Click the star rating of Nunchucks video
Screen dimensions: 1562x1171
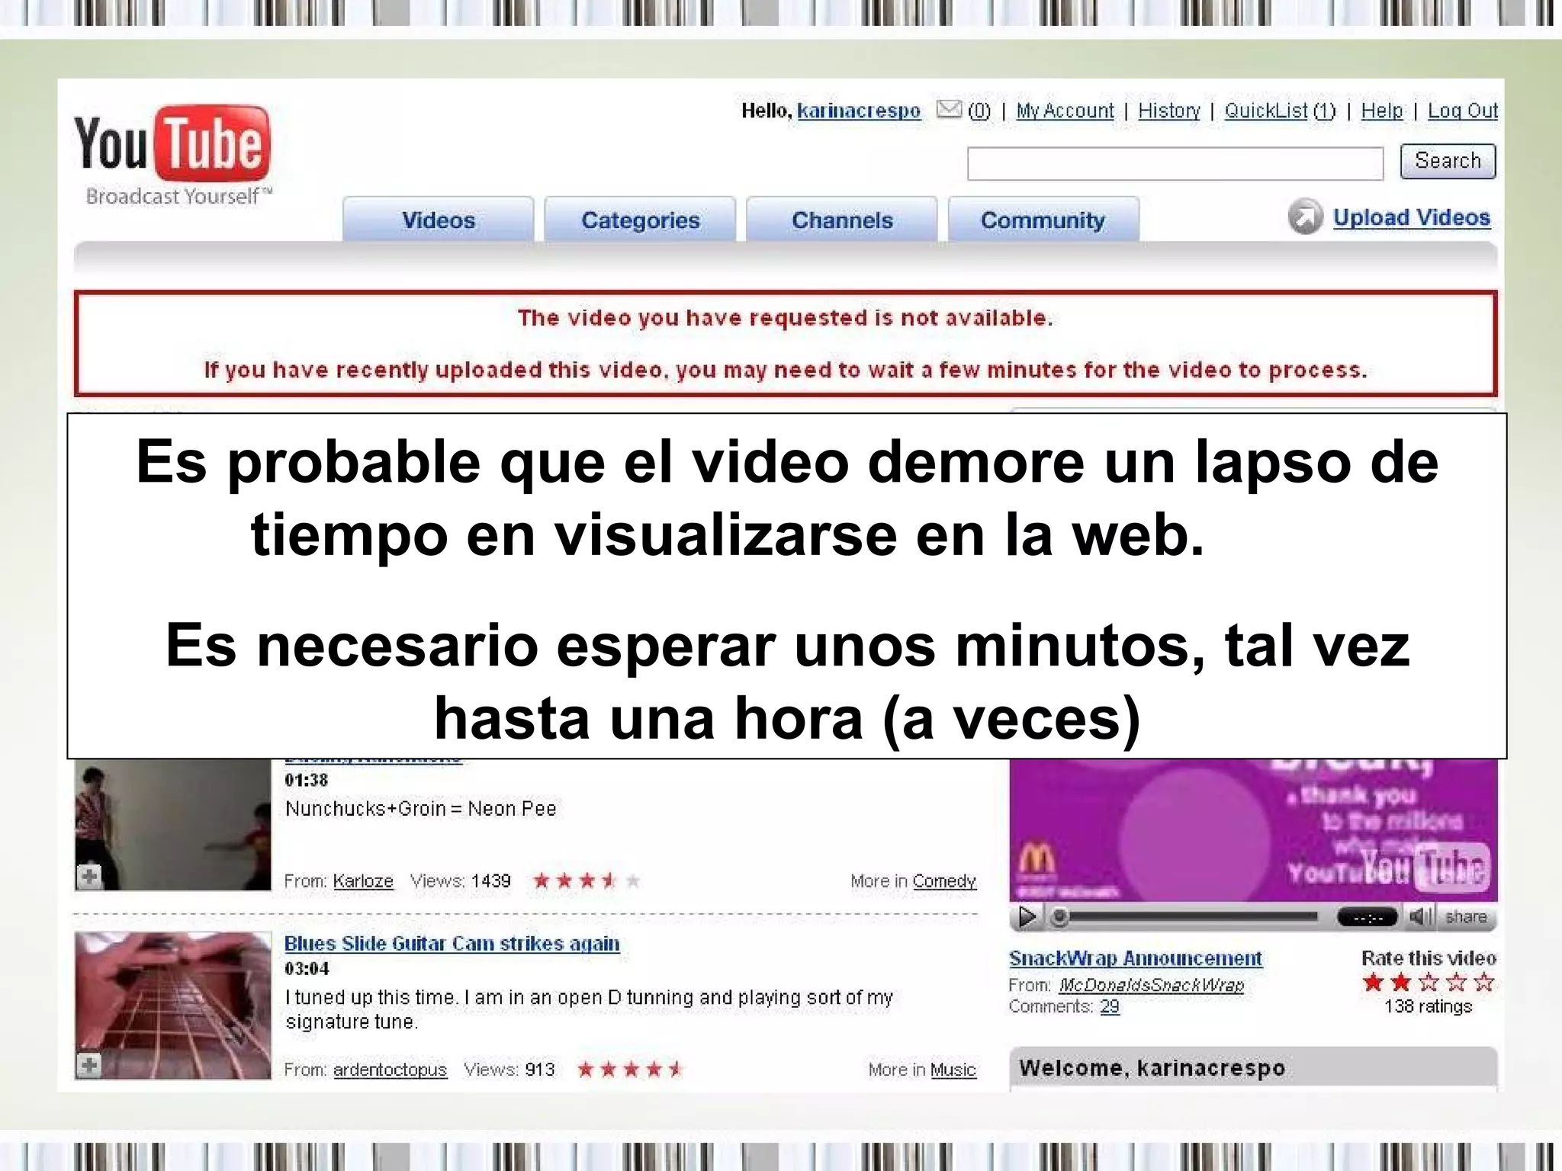586,881
